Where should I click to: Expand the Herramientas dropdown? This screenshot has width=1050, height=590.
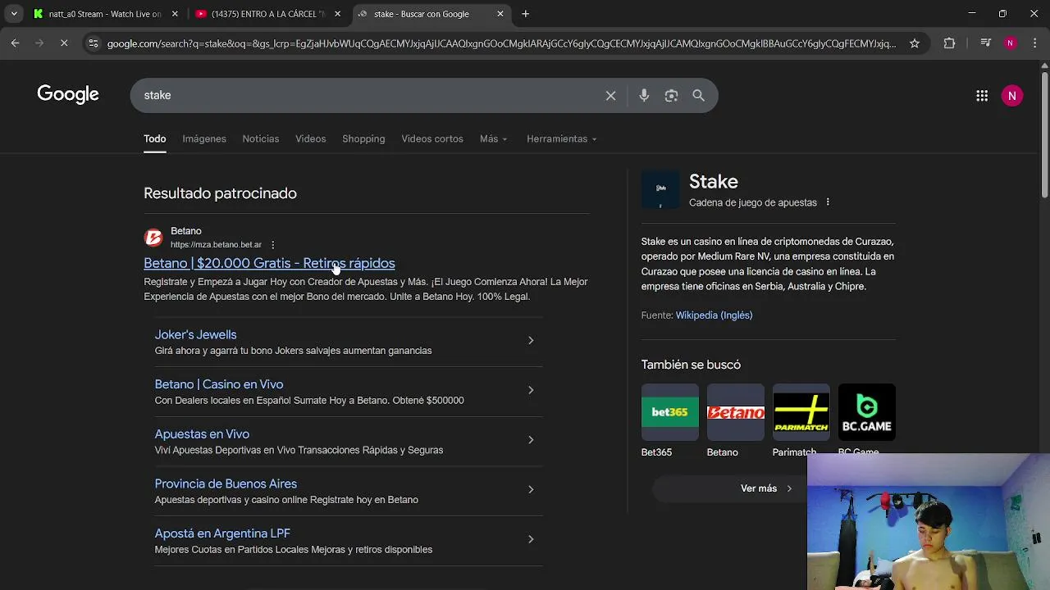point(561,139)
